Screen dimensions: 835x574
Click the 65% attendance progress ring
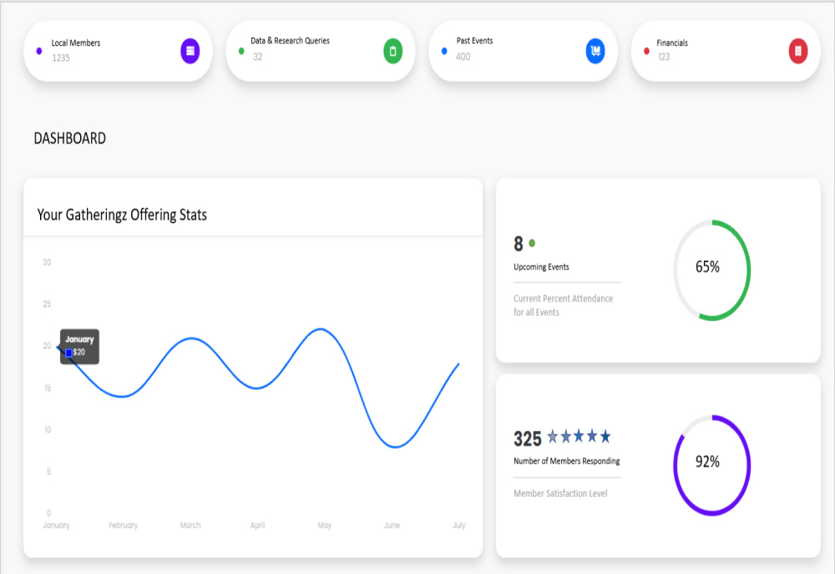click(x=711, y=269)
